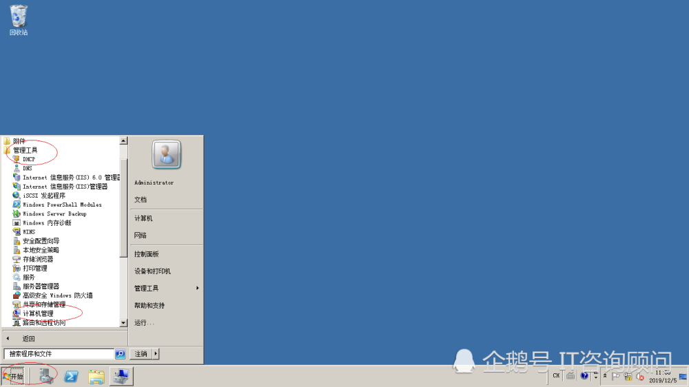Click the language bar keyboard icon
The height and width of the screenshot is (387, 689).
570,375
